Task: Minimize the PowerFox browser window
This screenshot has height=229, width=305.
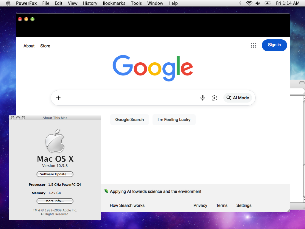Action: pos(26,19)
